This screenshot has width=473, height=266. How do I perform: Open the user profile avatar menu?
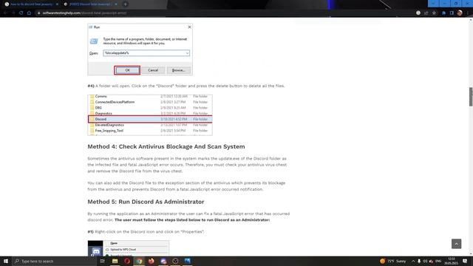pyautogui.click(x=460, y=13)
